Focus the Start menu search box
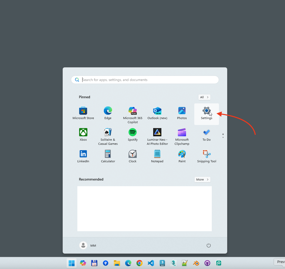This screenshot has height=269, width=285. [x=145, y=80]
